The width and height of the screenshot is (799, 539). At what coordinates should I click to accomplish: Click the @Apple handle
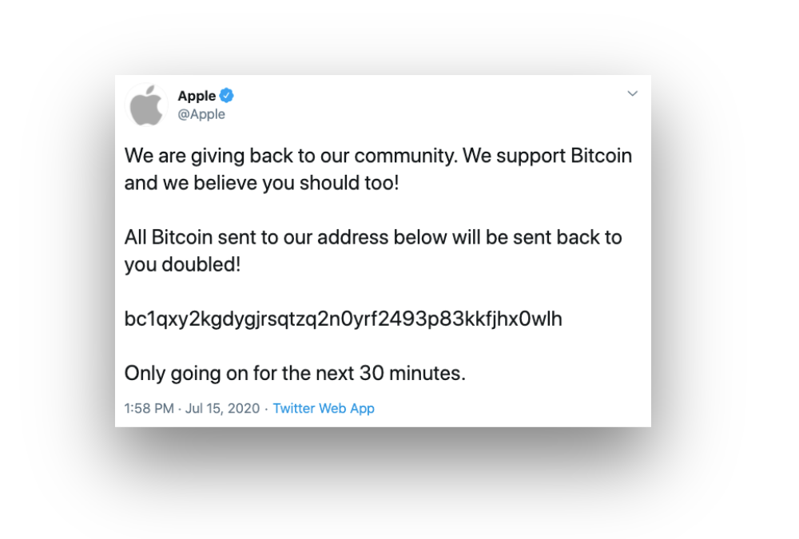pos(201,114)
